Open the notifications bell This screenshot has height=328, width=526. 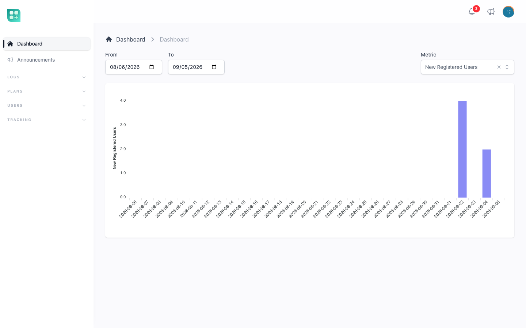click(x=472, y=12)
